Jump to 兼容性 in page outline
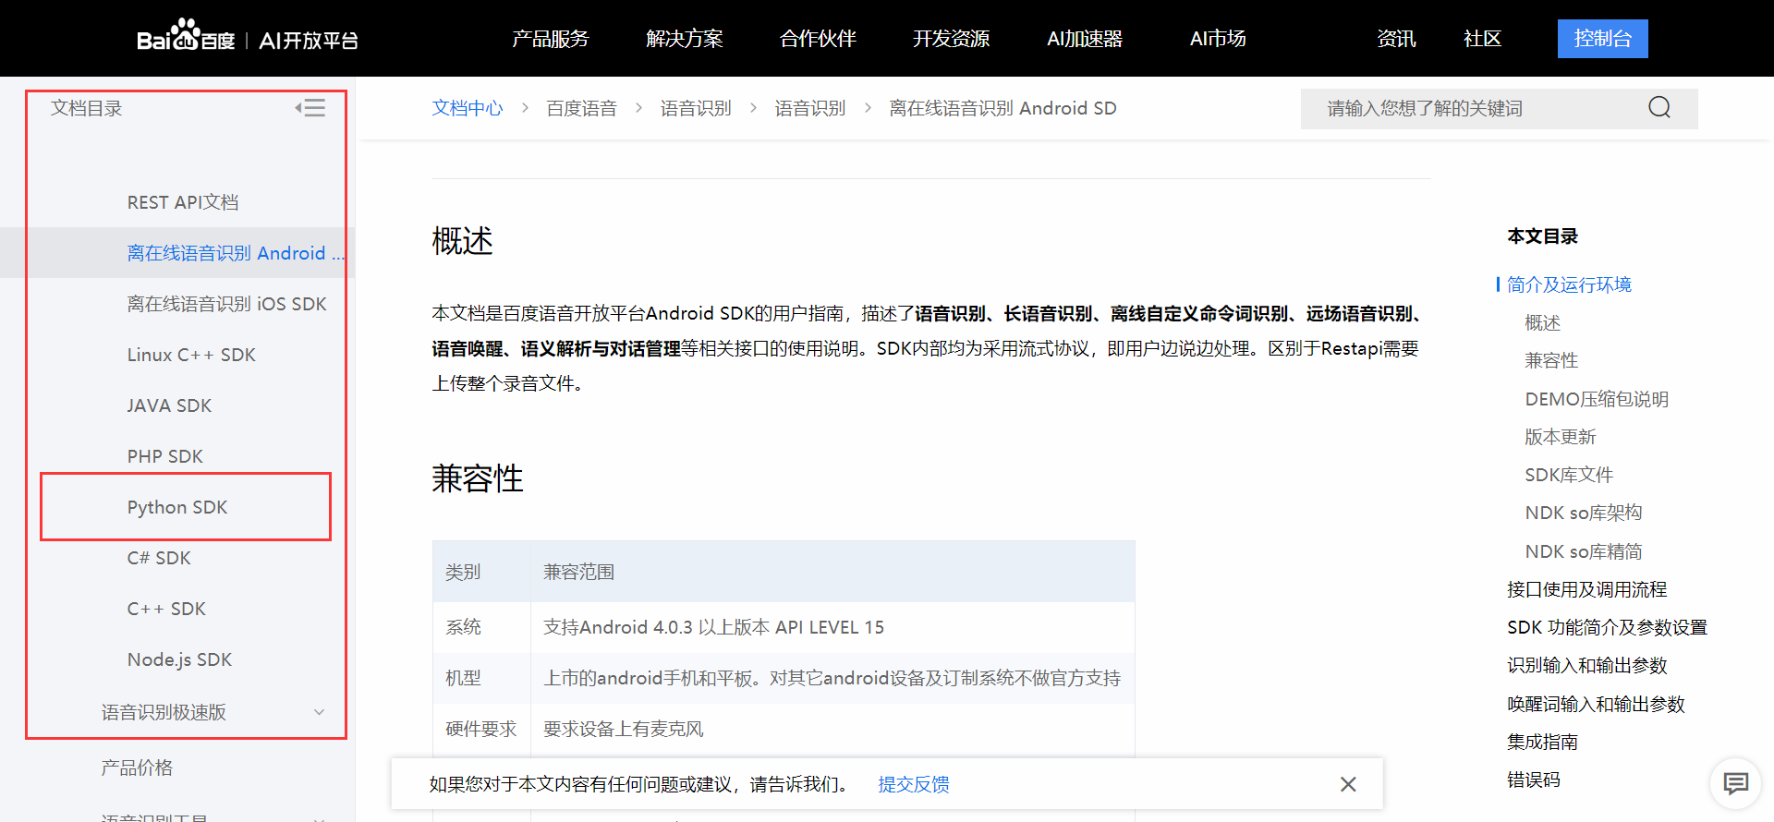The image size is (1774, 822). [x=1551, y=360]
